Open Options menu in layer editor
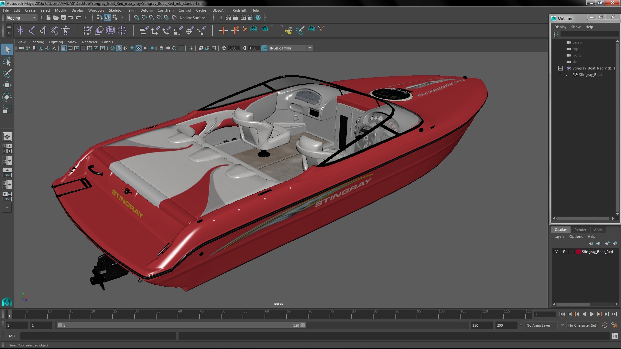The image size is (621, 349). [x=576, y=237]
